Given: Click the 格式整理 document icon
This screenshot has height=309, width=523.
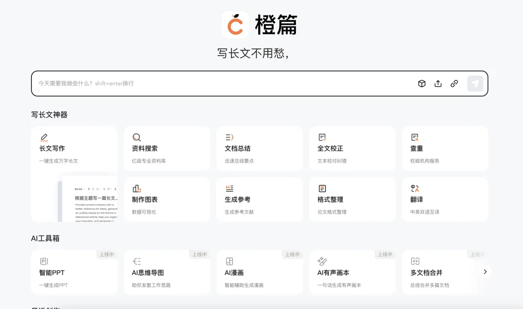Looking at the screenshot, I should tap(322, 188).
